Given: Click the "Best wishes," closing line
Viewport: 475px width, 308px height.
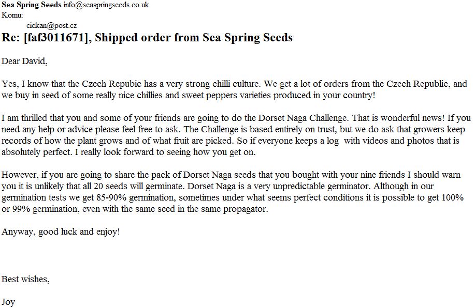Looking at the screenshot, I should (x=26, y=280).
